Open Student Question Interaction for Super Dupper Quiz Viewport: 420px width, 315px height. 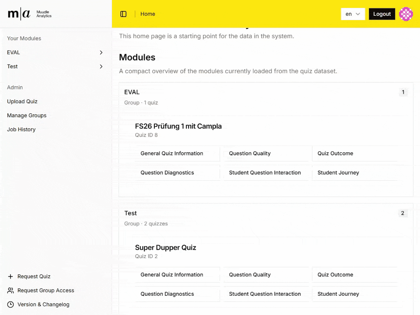point(266,294)
